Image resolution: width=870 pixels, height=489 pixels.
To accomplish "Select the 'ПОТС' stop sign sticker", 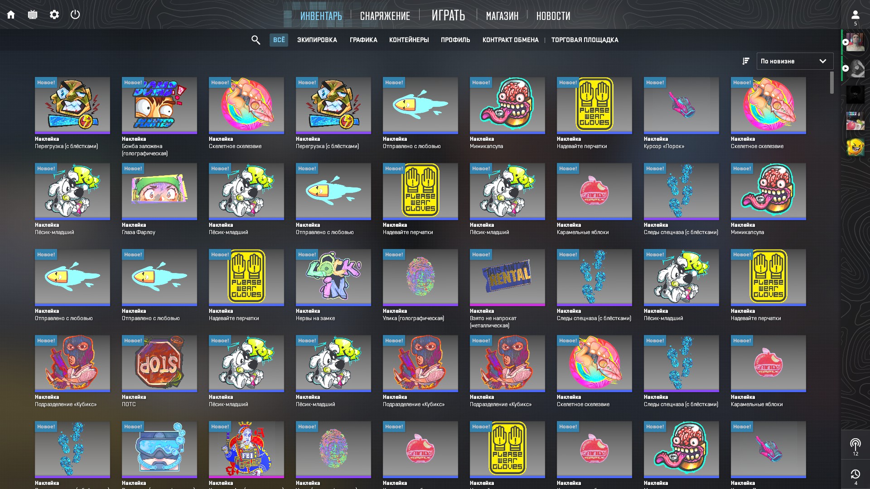I will [159, 363].
